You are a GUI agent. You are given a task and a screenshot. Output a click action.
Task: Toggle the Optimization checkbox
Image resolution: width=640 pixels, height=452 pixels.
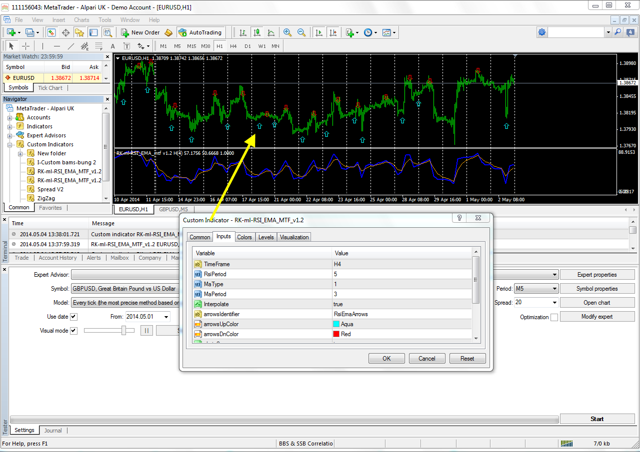[554, 317]
